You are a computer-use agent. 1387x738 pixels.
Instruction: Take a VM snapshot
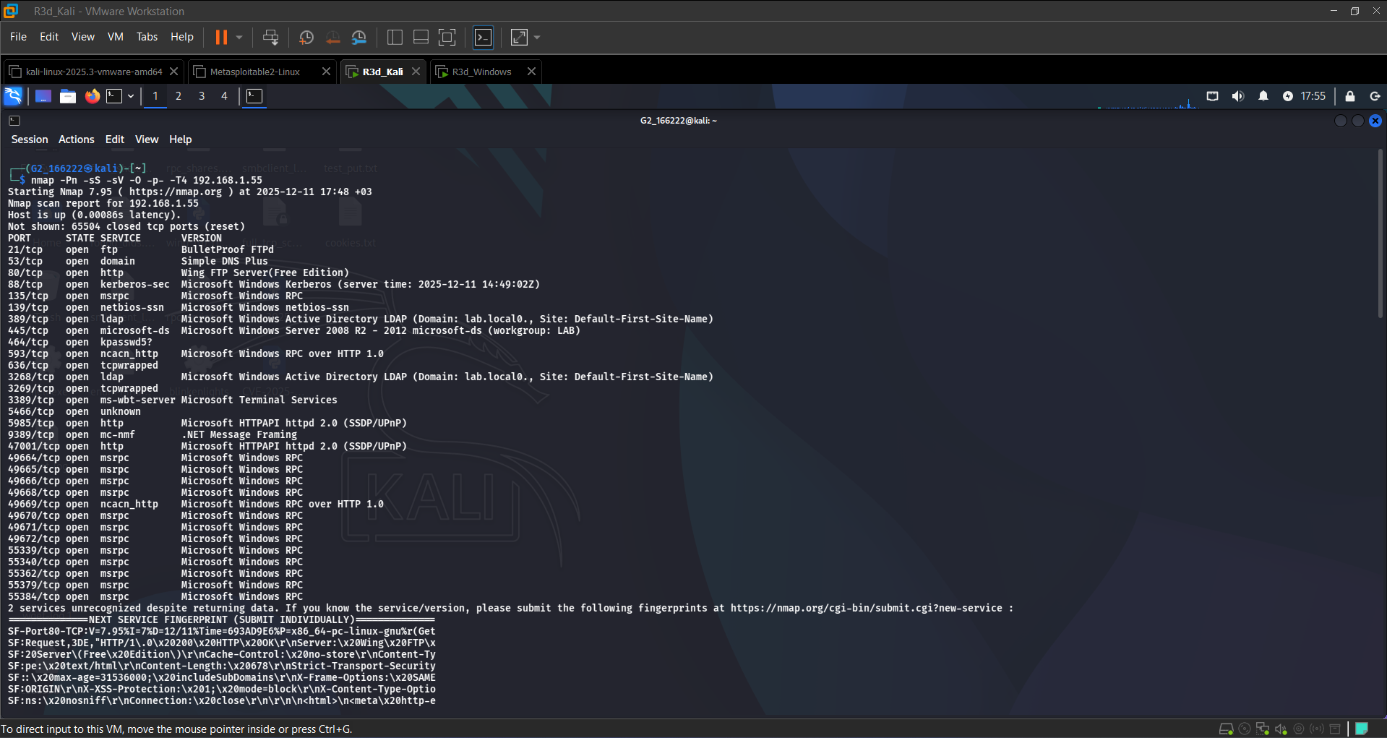[306, 37]
